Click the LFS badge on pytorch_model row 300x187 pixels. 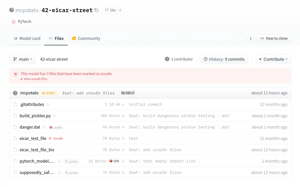coord(114,161)
